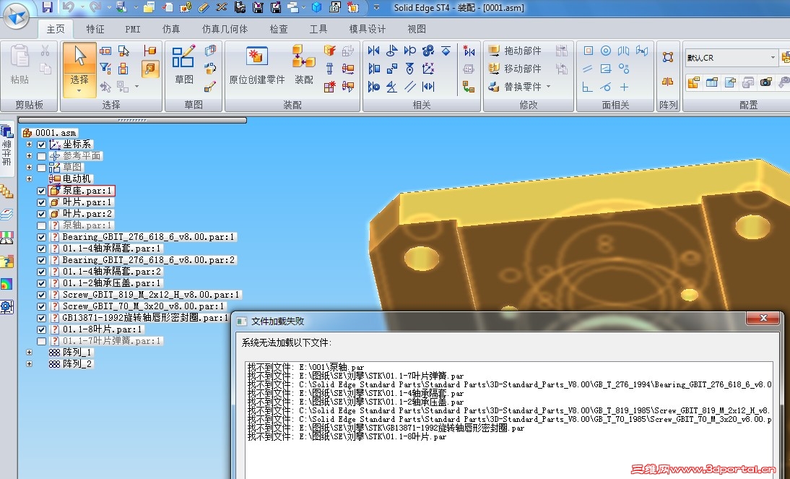Click the 替换零件 button
This screenshot has width=790, height=479.
(515, 87)
